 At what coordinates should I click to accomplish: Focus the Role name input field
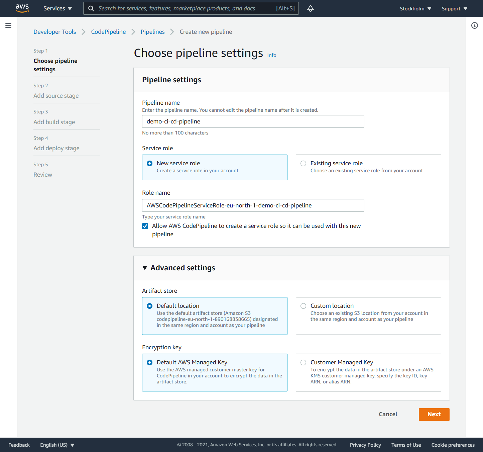tap(253, 205)
